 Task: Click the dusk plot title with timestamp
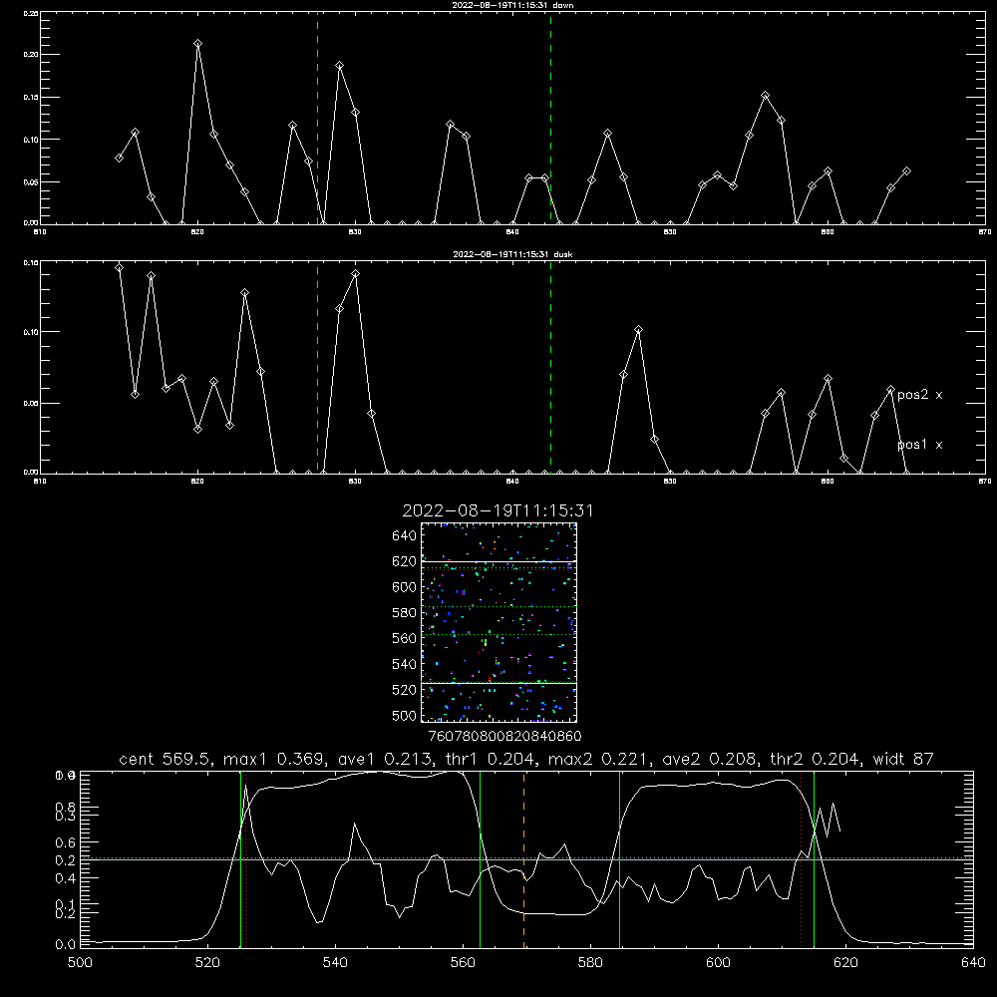(x=512, y=254)
